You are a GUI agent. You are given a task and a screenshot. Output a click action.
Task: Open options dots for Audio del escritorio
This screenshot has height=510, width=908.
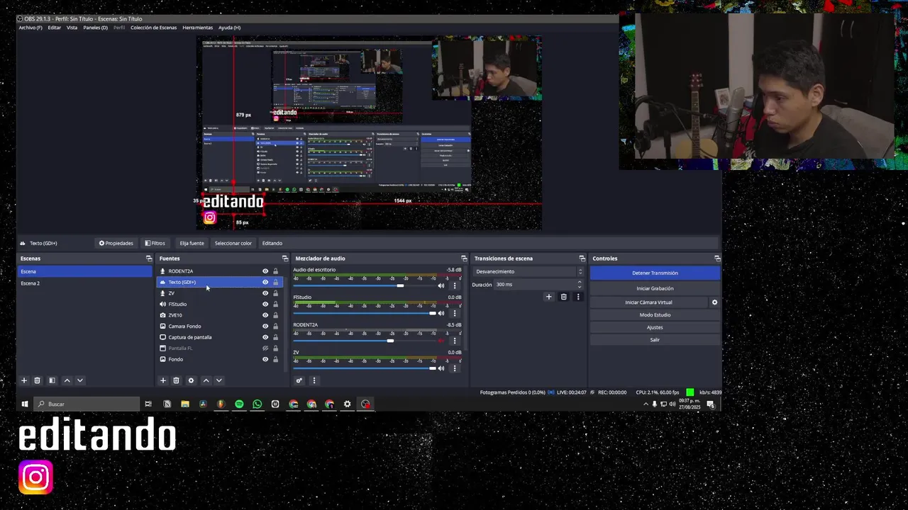[x=455, y=285]
